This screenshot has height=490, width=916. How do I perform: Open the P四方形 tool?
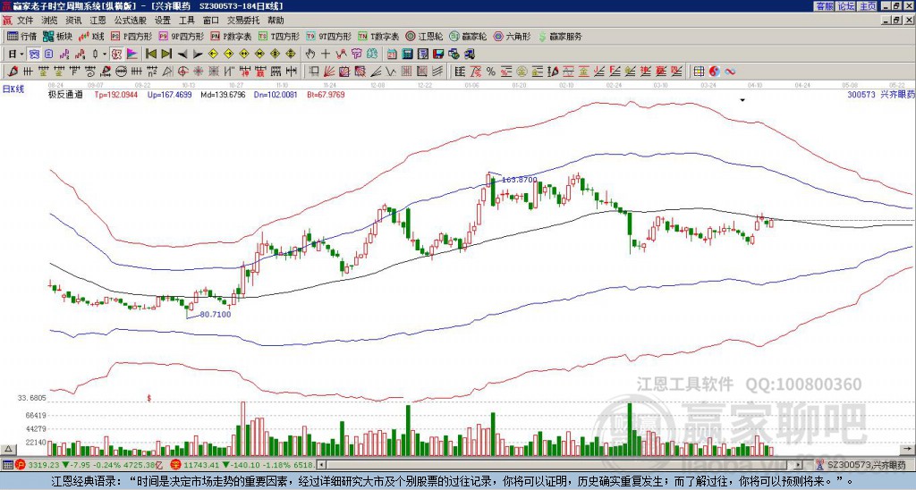point(132,36)
